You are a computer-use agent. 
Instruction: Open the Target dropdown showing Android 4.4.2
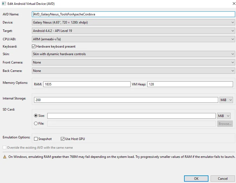[133, 31]
